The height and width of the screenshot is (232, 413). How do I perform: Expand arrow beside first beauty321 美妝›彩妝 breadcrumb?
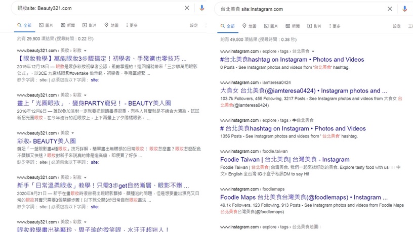pyautogui.click(x=85, y=51)
